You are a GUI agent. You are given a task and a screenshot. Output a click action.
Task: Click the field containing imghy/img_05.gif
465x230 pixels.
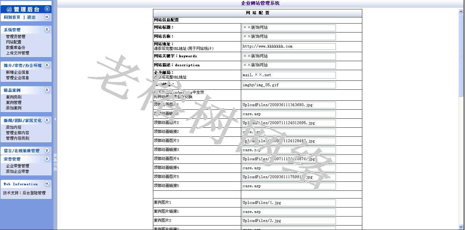(x=289, y=85)
